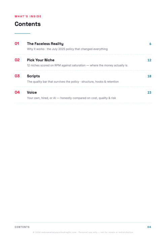
Task: Click the red 03 chapter number
Action: click(x=17, y=76)
